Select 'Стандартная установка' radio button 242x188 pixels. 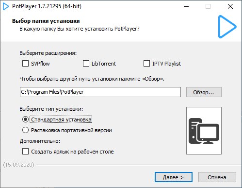(25, 120)
